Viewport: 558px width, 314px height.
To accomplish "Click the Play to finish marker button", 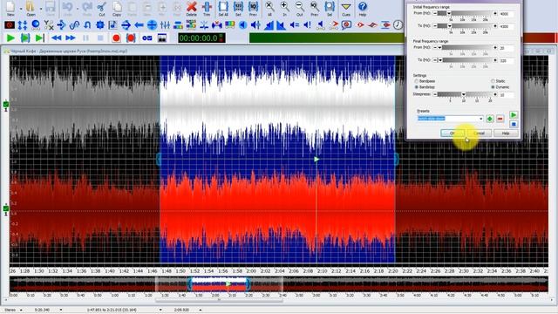I will [39, 38].
